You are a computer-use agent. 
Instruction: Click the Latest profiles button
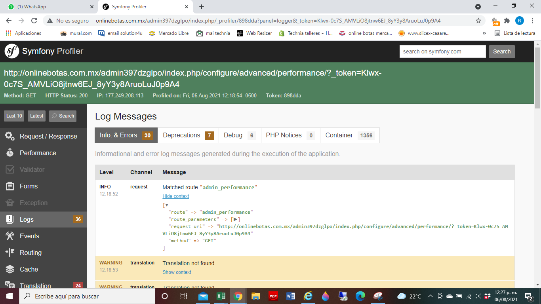click(36, 116)
